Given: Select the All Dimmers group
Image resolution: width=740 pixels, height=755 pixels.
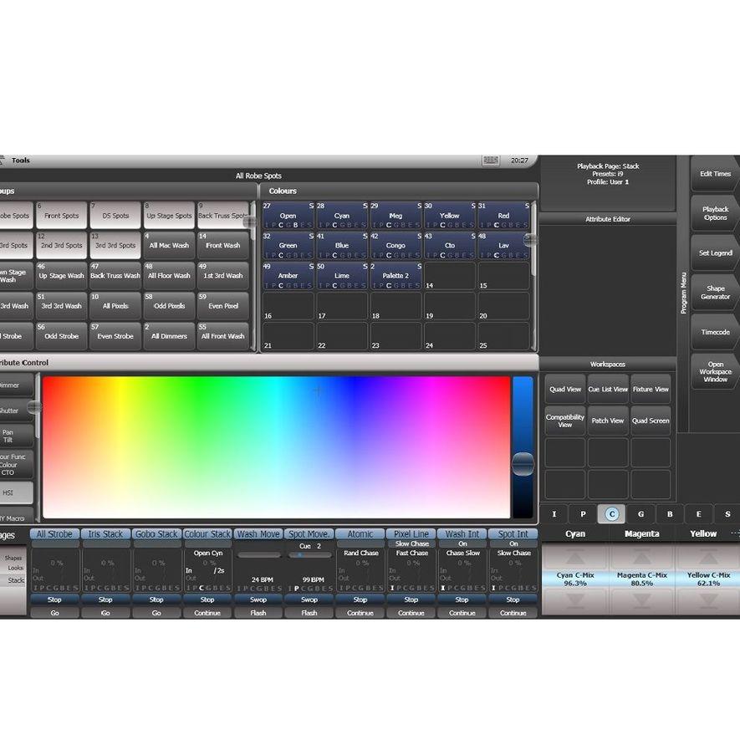Looking at the screenshot, I should pyautogui.click(x=169, y=336).
